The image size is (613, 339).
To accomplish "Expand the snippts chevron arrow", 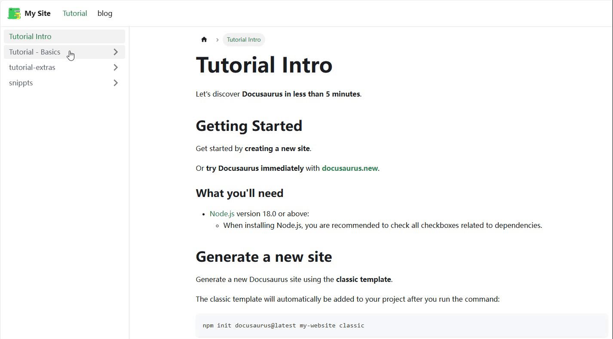I will (x=115, y=83).
